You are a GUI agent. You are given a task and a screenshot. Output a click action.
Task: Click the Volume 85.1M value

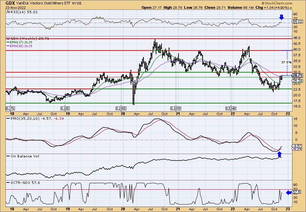(240, 7)
